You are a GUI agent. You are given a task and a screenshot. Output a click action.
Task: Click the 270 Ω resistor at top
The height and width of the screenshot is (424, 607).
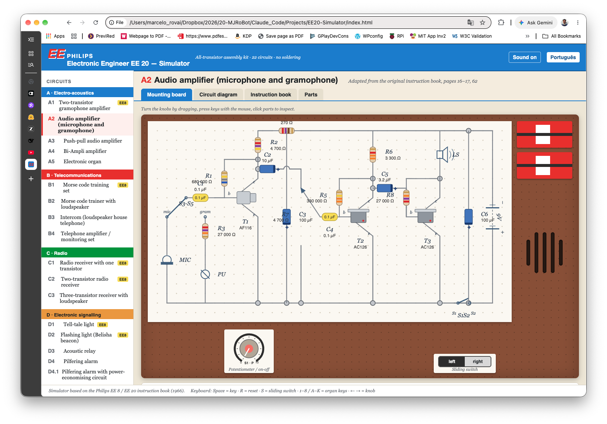coord(286,130)
